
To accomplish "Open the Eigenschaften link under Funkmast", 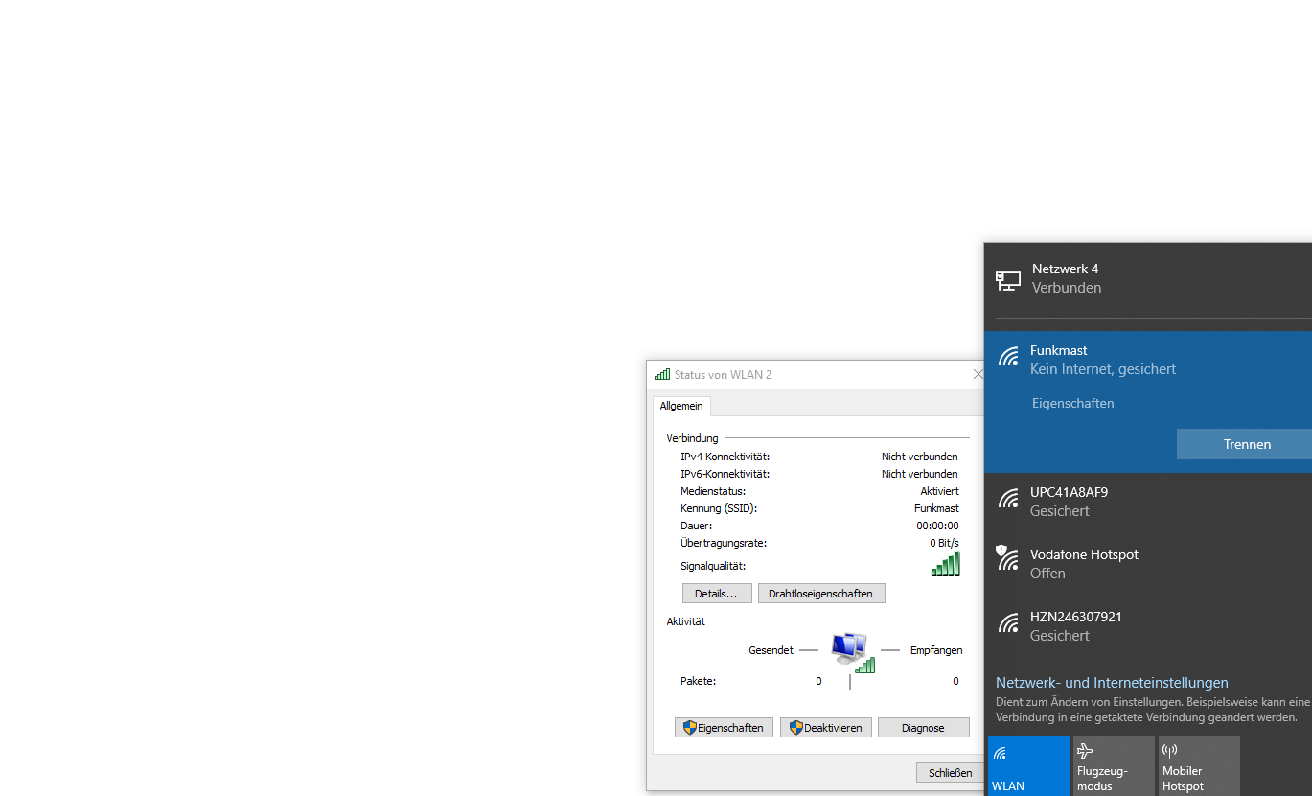I will pyautogui.click(x=1072, y=404).
